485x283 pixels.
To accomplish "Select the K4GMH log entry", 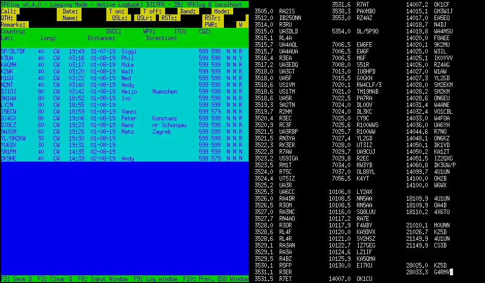I will [125, 65].
